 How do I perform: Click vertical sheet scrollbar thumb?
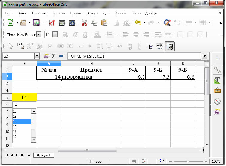pos(207,81)
